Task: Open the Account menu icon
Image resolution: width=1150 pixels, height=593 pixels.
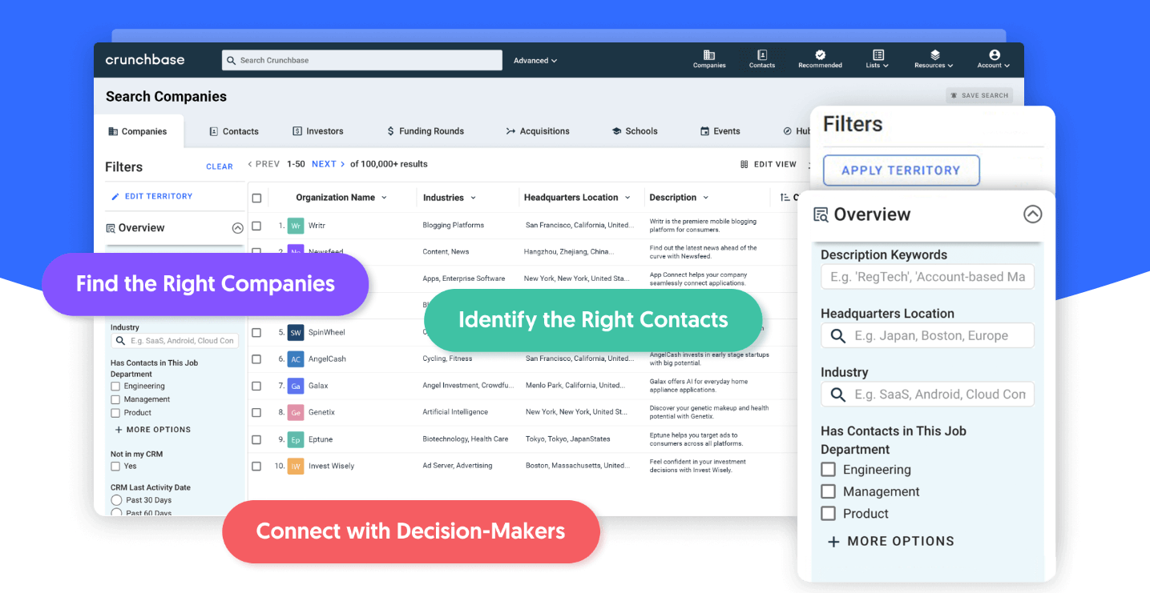Action: [x=993, y=54]
